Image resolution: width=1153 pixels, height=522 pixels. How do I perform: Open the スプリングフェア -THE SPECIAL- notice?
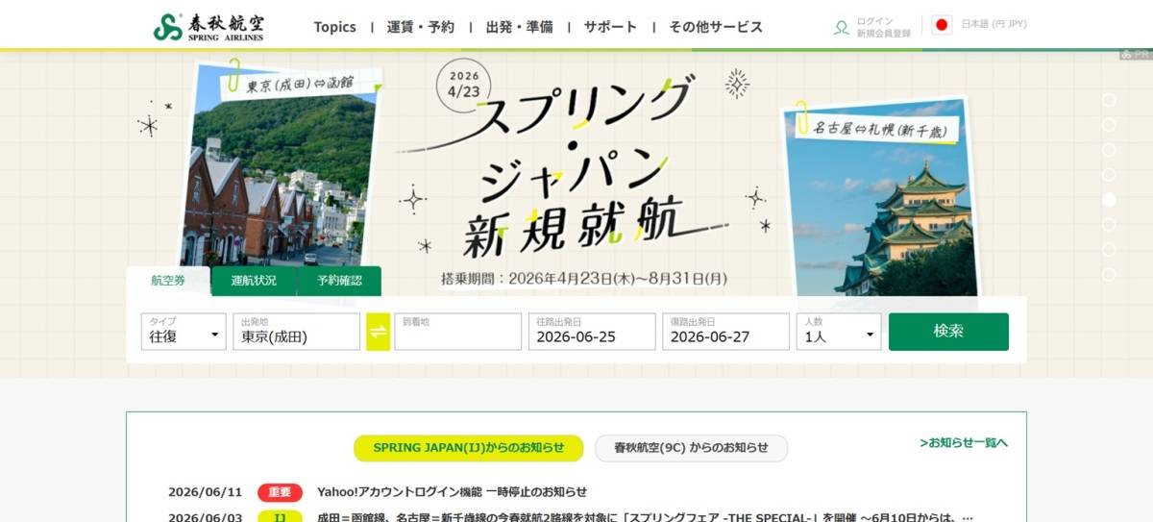646,516
